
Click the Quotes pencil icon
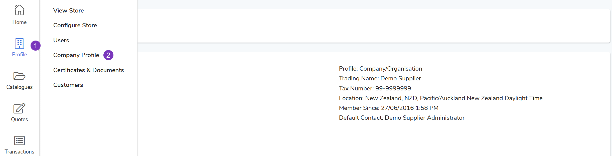pos(20,108)
